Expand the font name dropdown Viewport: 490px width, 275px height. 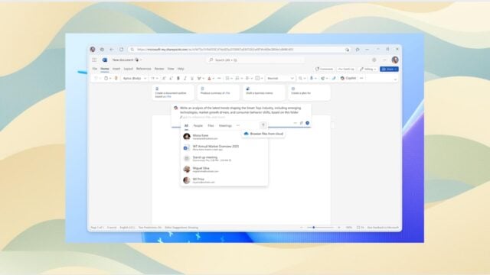(x=135, y=78)
